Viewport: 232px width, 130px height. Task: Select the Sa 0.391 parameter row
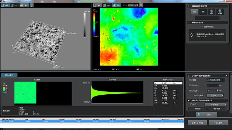click(x=168, y=98)
